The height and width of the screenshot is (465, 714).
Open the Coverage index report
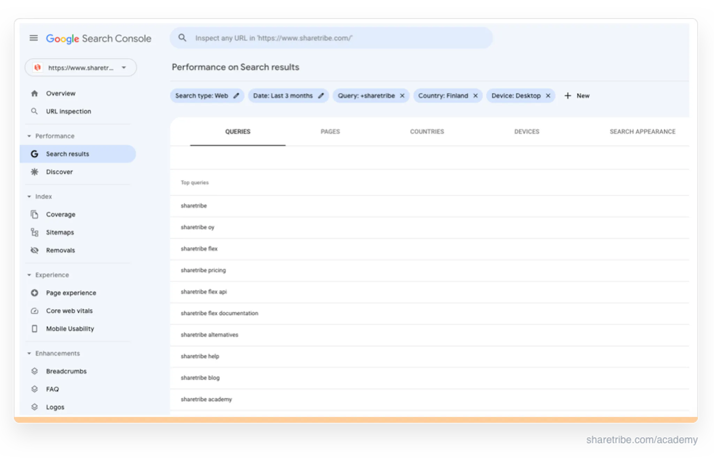tap(61, 214)
